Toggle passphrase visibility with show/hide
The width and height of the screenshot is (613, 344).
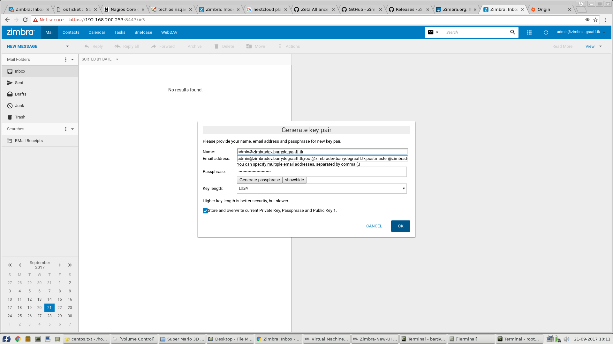click(294, 180)
